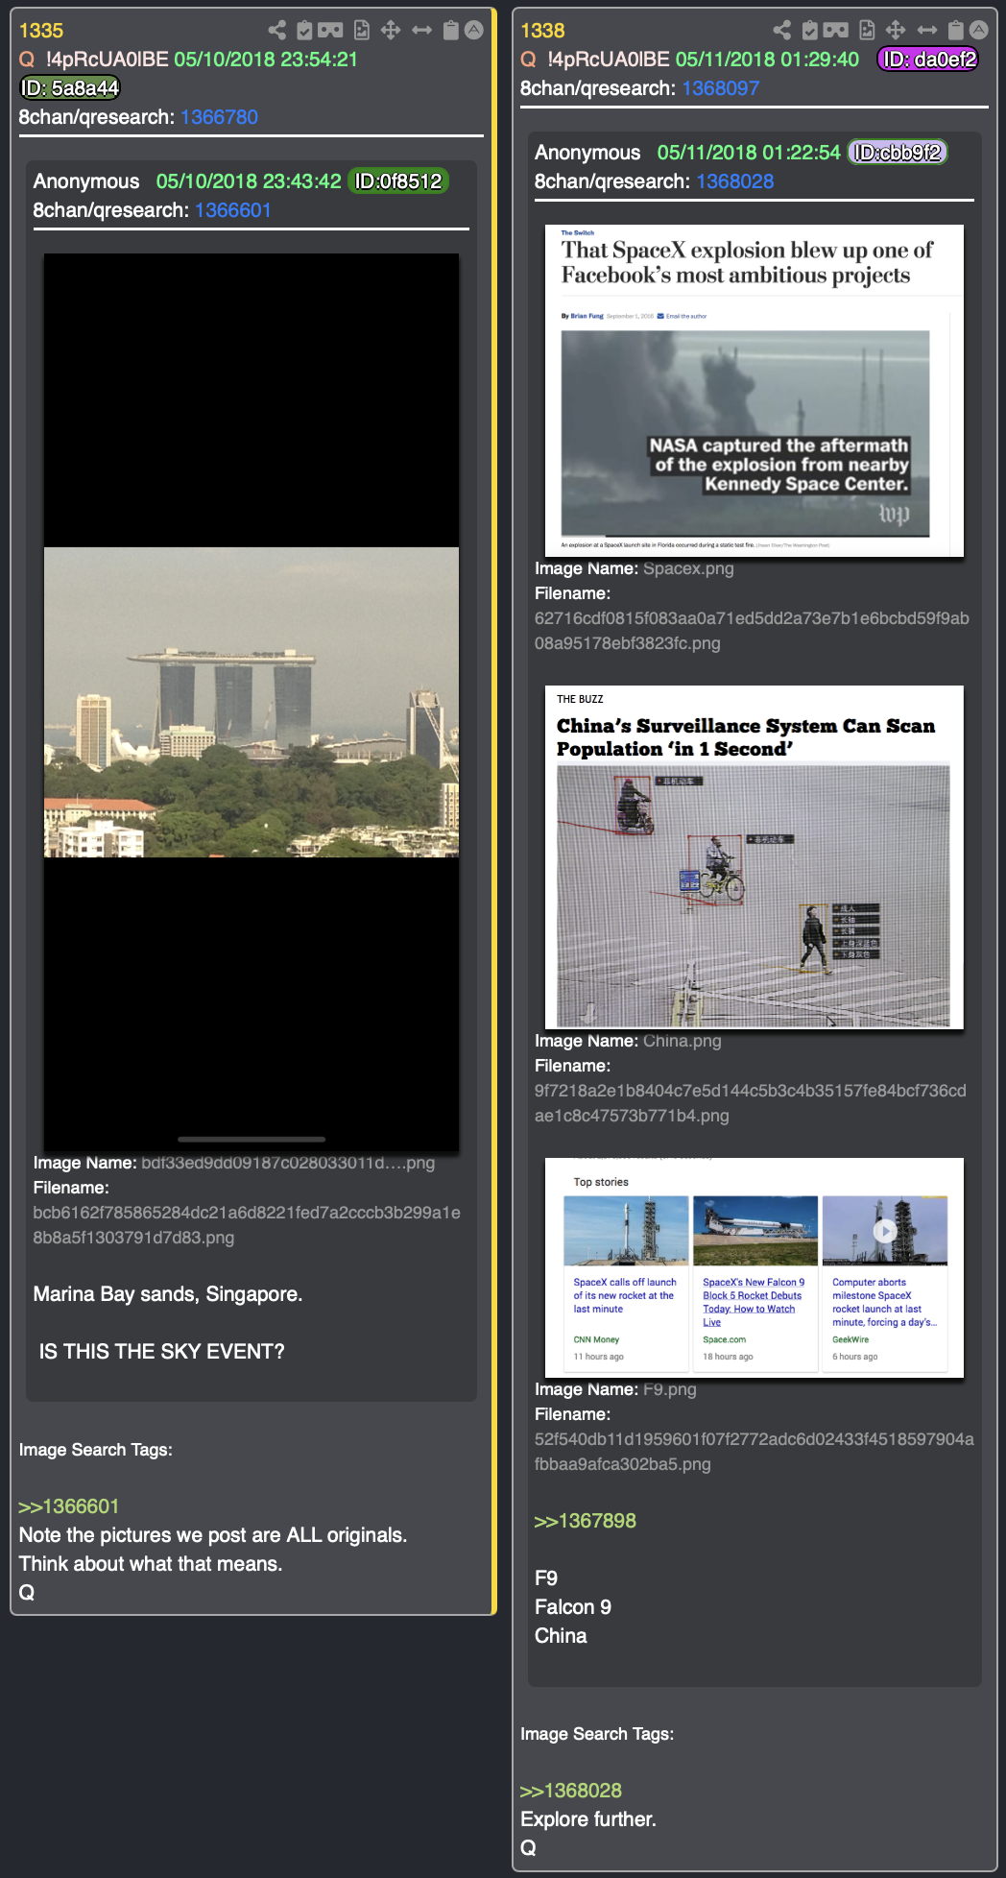The height and width of the screenshot is (1878, 1006).
Task: Open the Top stories F9 screenshot
Action: (754, 1267)
